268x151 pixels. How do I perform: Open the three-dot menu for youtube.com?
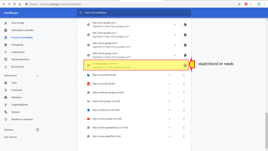(x=184, y=119)
